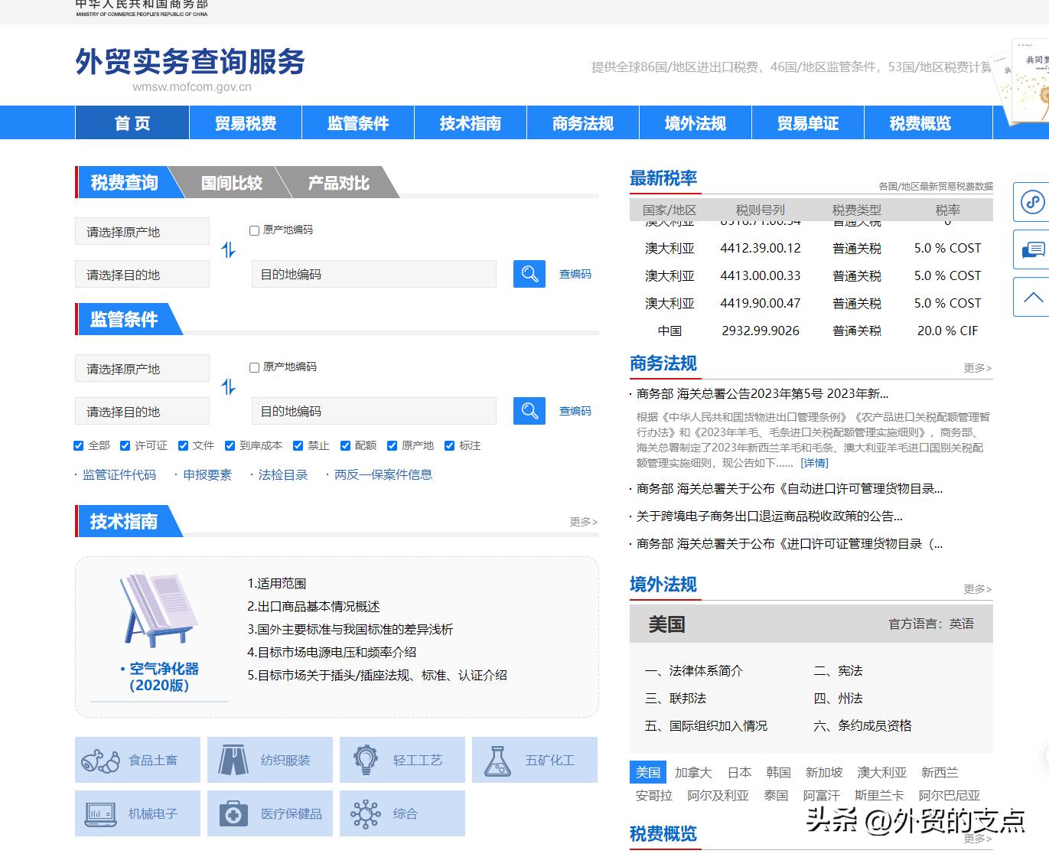Click the 详情 link in 商务法规
Image resolution: width=1049 pixels, height=857 pixels.
click(x=814, y=462)
